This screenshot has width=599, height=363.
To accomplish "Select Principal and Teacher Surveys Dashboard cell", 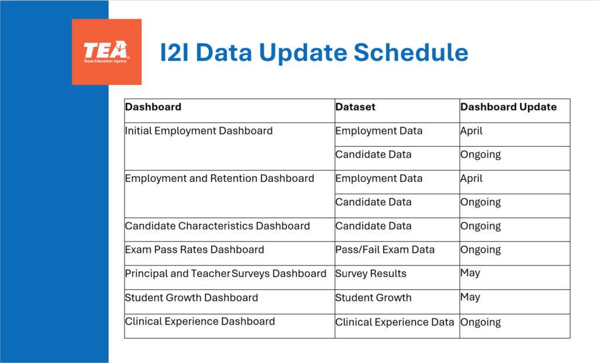I will 225,274.
